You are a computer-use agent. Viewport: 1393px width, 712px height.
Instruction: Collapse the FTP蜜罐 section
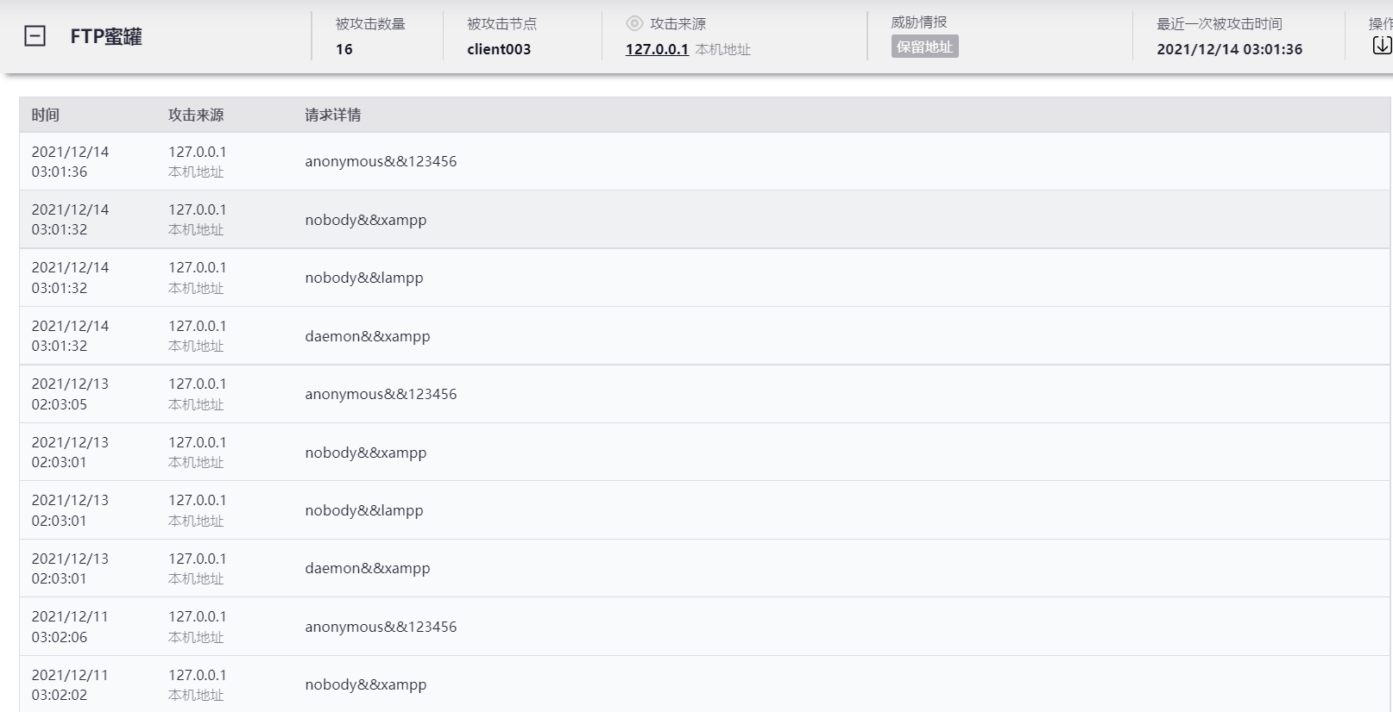tap(35, 36)
